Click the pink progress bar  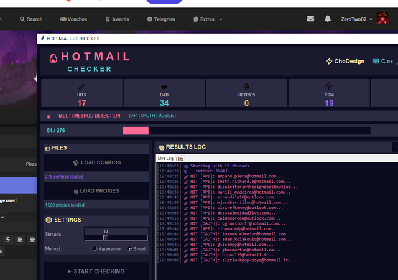136,131
